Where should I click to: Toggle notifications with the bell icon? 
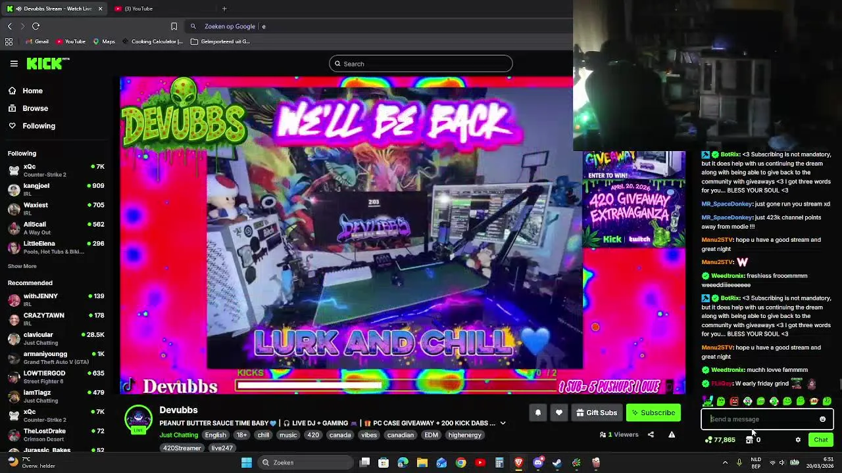[x=537, y=413]
